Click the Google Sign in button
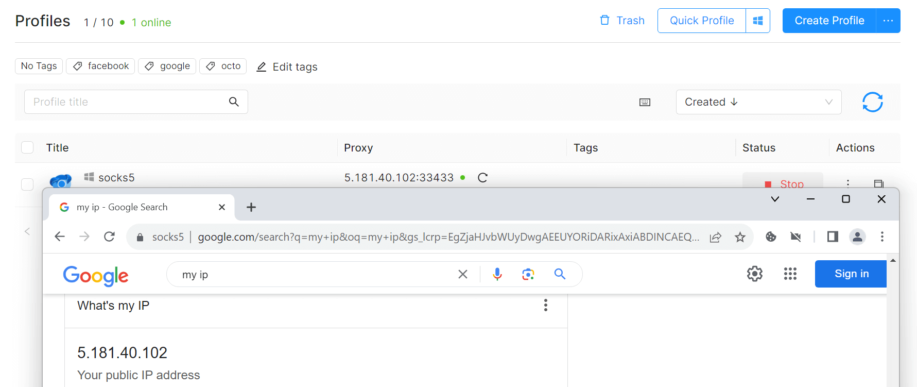The width and height of the screenshot is (917, 387). point(851,274)
